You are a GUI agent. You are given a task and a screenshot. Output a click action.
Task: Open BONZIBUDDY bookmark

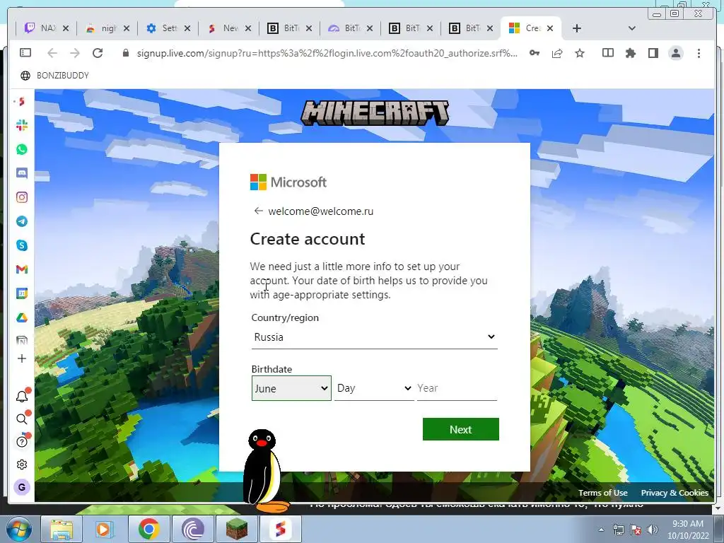pos(54,75)
